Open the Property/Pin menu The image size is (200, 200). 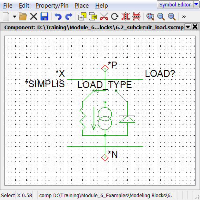click(52, 6)
